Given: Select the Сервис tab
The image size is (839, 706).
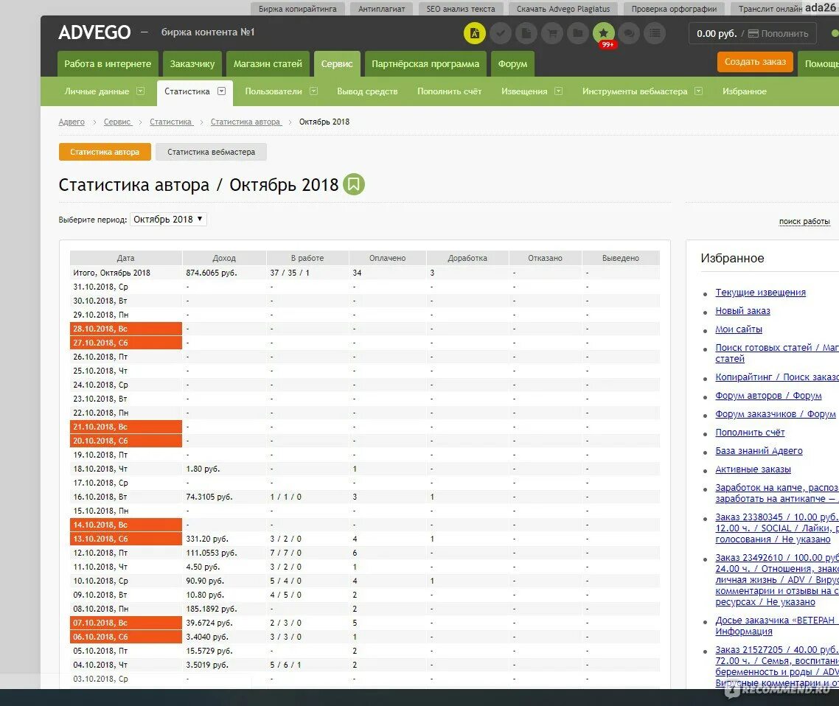Looking at the screenshot, I should pos(337,63).
